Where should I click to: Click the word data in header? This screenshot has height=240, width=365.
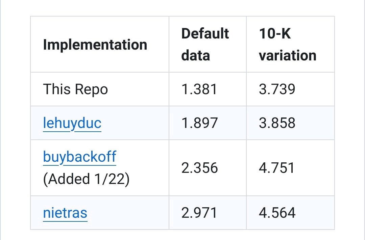click(x=196, y=56)
